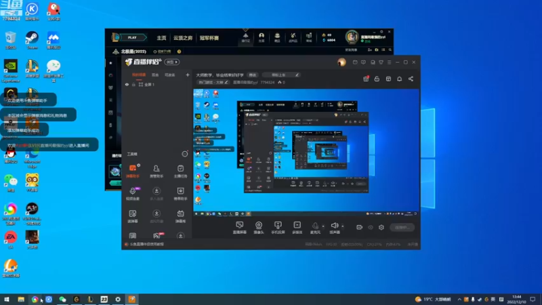The height and width of the screenshot is (305, 542).
Task: Open taskbar clock showing 13:44
Action: click(x=516, y=299)
